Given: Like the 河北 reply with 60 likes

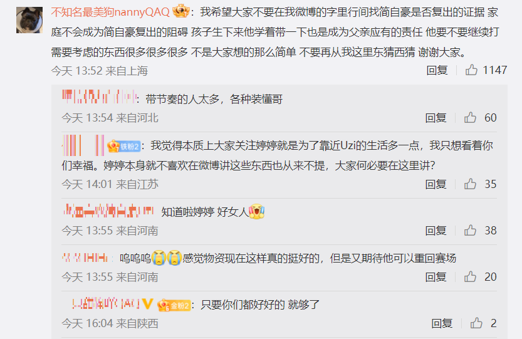Looking at the screenshot, I should pyautogui.click(x=470, y=118).
